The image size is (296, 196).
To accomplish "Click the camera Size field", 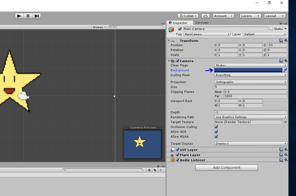I will pos(251,87).
